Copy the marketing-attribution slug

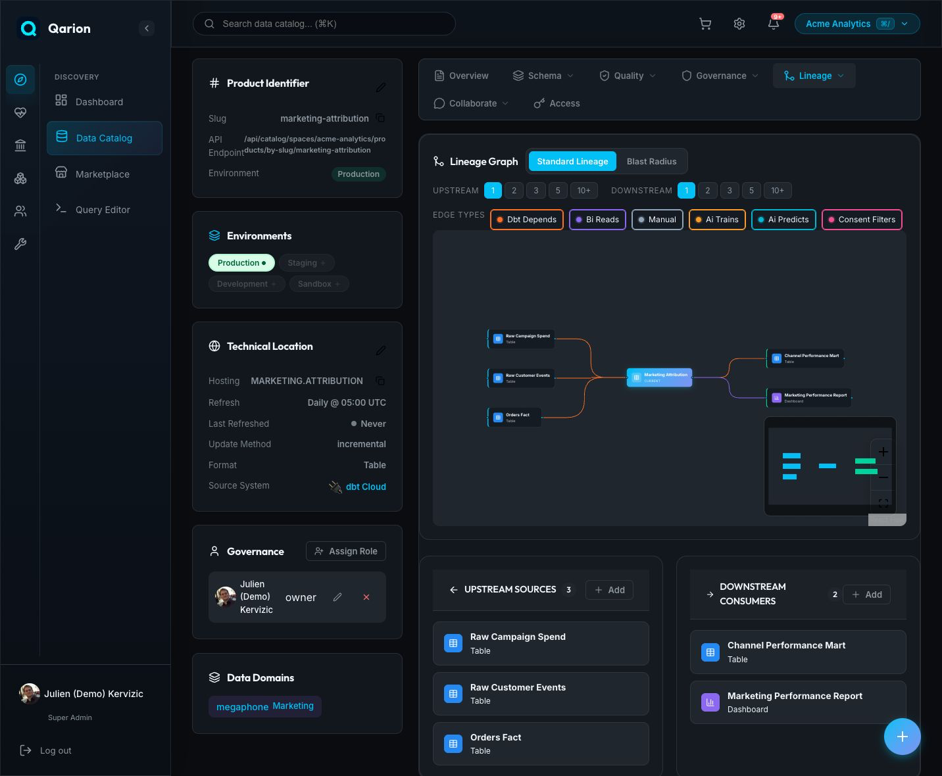tap(380, 118)
